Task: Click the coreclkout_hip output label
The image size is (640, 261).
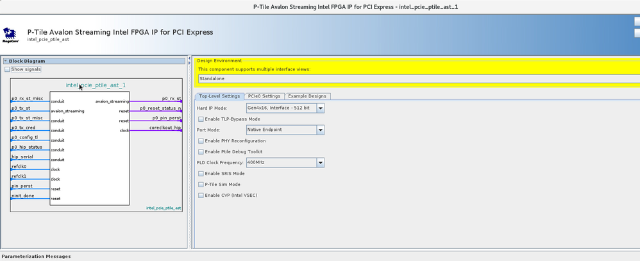Action: pos(165,128)
